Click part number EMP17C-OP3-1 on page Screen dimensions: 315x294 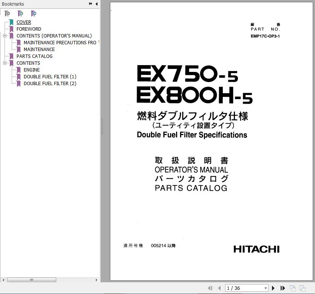[265, 36]
